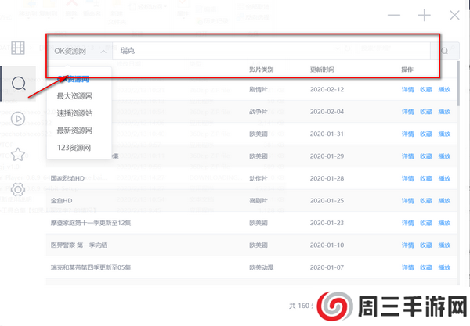The image size is (470, 326).
Task: Choose OK资源网 in the source list
Action: tap(74, 79)
